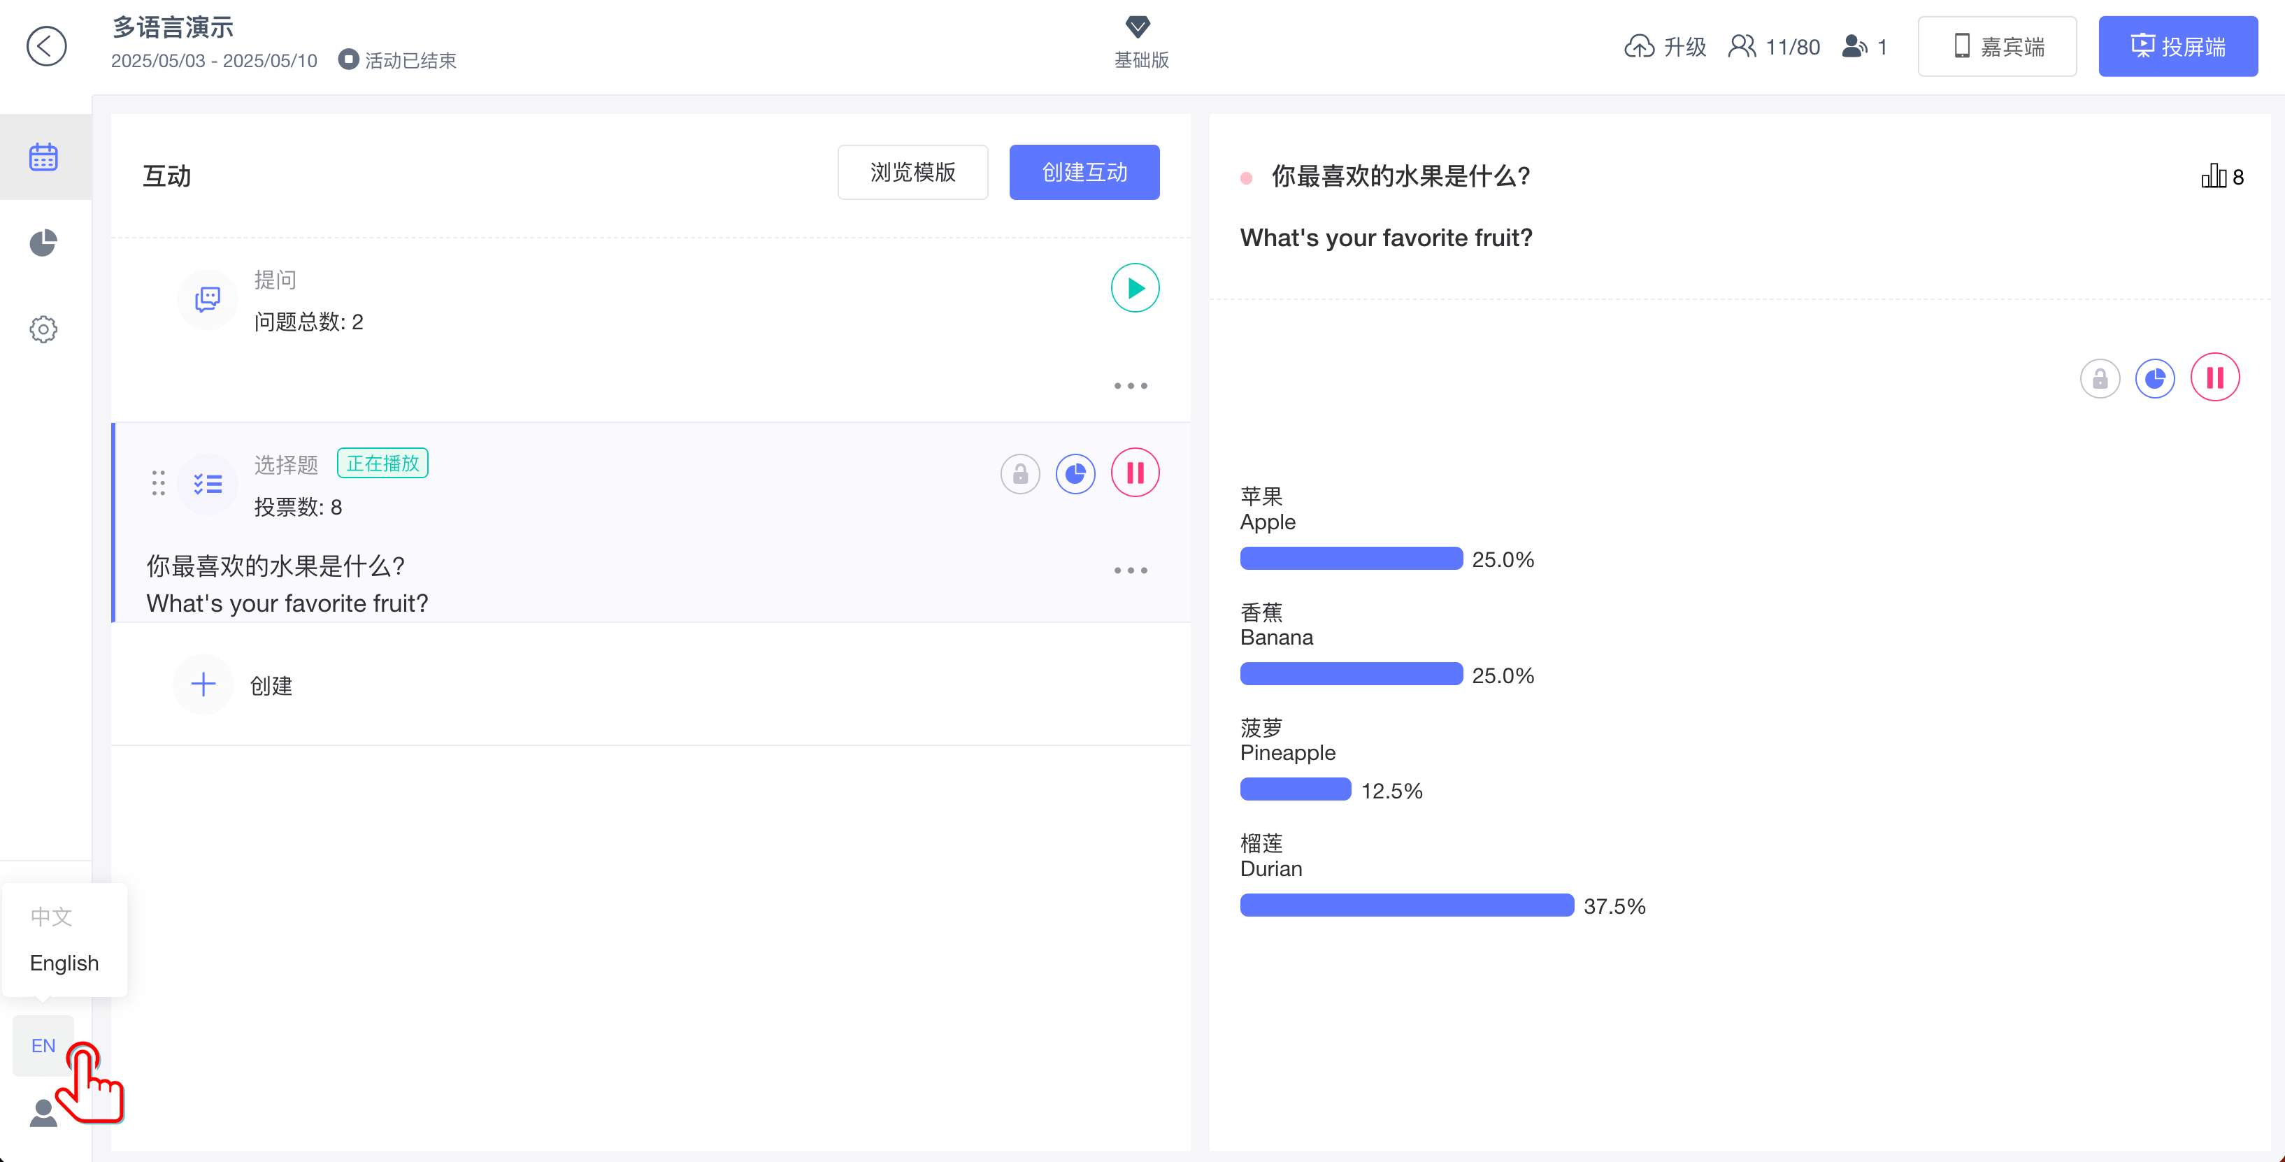
Task: Click the 37.5% Durian percentage value
Action: (1614, 905)
